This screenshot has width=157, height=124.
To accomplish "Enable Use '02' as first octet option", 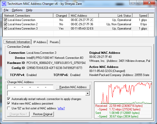I will [9, 108].
